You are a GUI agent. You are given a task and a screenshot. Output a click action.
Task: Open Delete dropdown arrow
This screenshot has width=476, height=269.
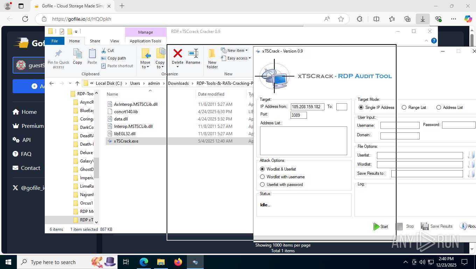pyautogui.click(x=177, y=67)
